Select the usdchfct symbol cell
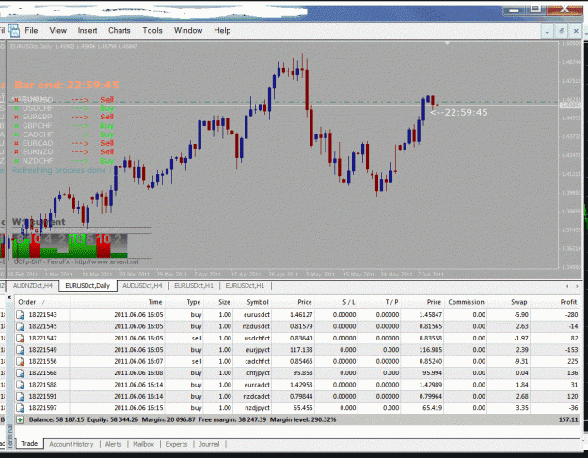 point(257,338)
